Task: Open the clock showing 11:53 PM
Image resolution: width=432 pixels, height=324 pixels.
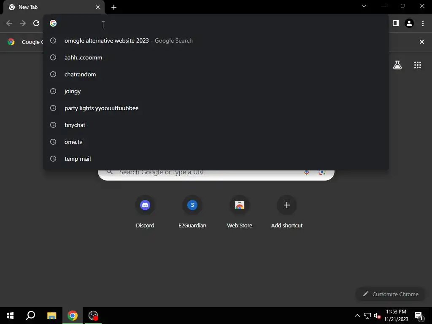Action: click(396, 316)
